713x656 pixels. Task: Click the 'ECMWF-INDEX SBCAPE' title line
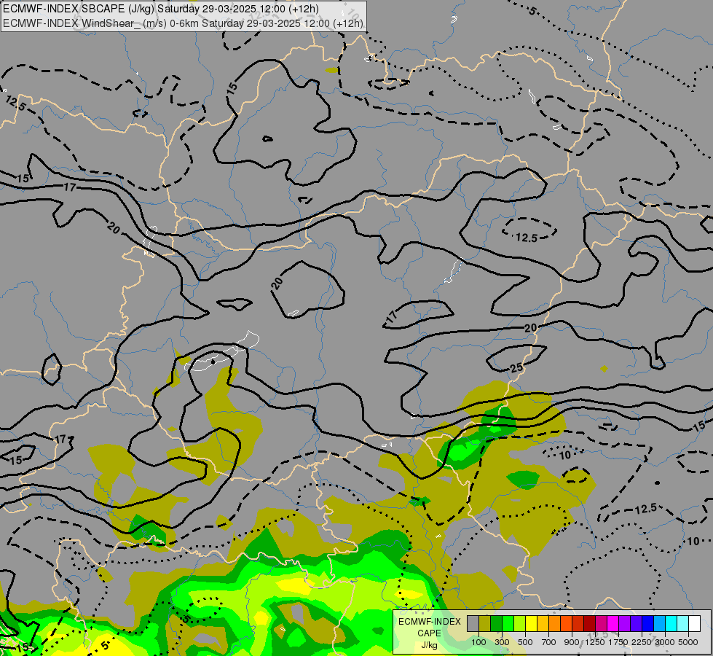click(160, 9)
